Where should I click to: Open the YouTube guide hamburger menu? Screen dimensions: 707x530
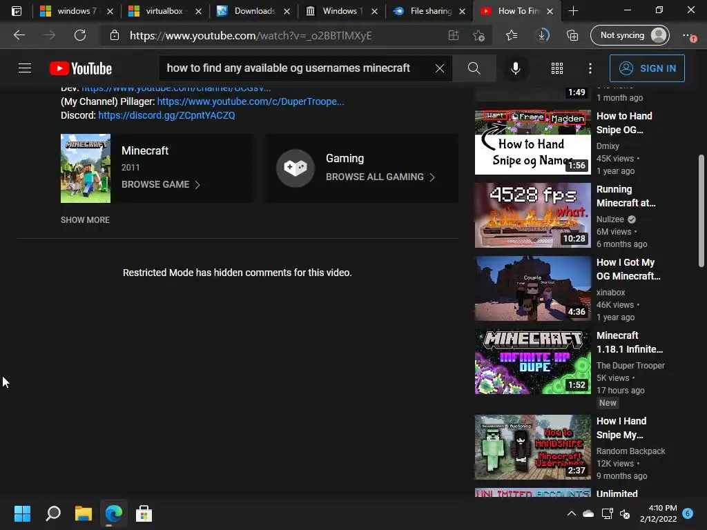point(25,68)
